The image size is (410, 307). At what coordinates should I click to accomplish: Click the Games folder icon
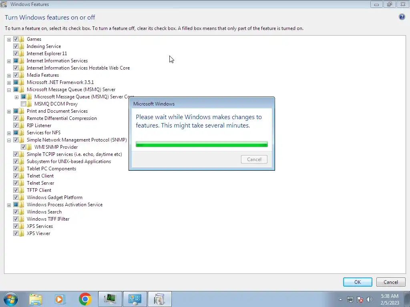click(22, 39)
